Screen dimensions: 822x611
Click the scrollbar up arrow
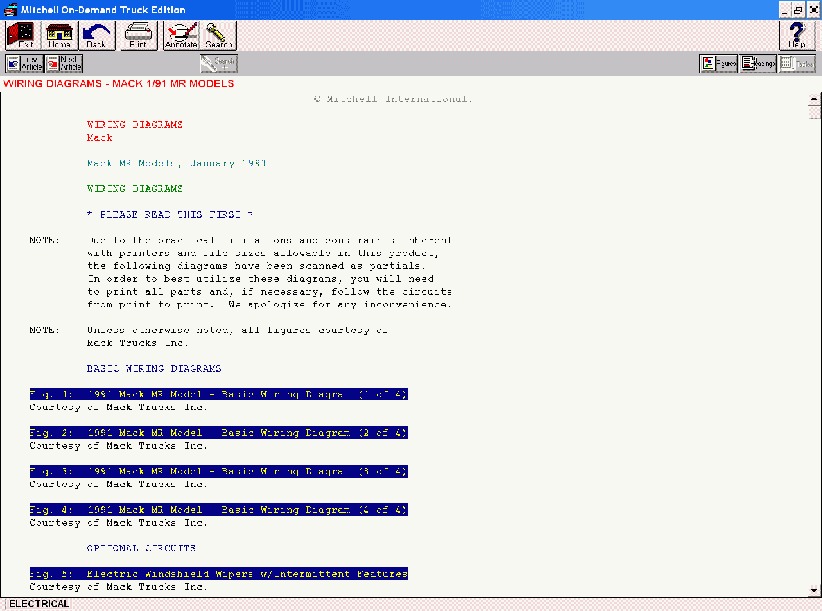[x=814, y=99]
